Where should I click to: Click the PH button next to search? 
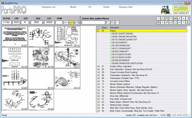click(x=117, y=22)
